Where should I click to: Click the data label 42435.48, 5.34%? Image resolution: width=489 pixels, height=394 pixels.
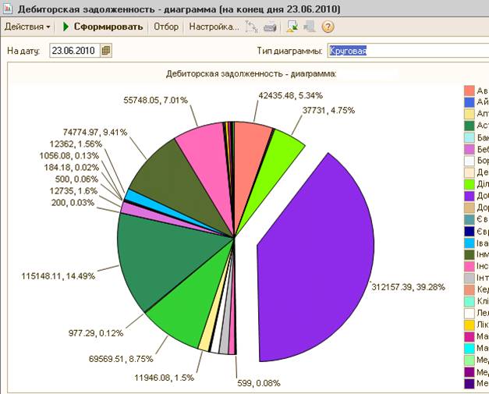[x=291, y=95]
